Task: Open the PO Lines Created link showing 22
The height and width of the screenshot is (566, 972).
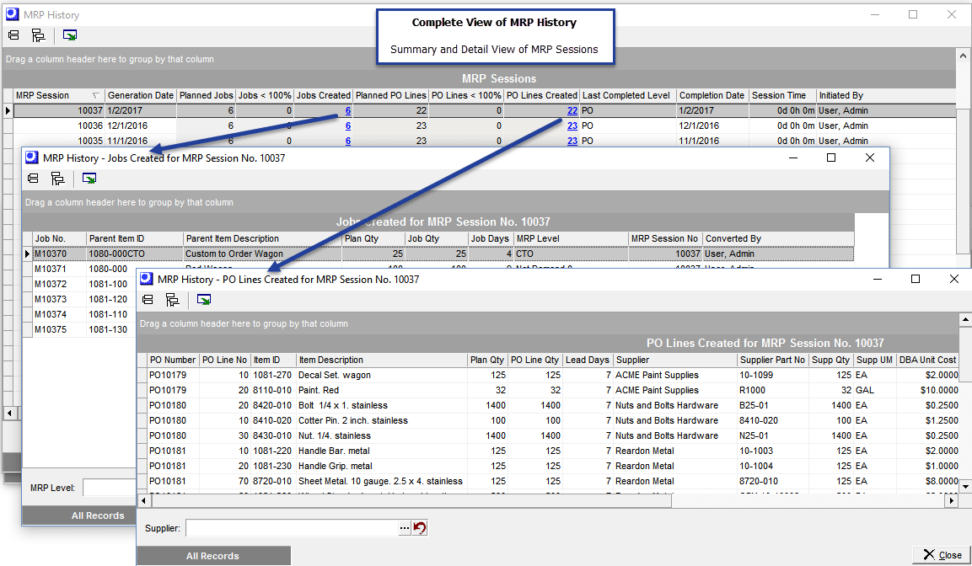Action: (572, 110)
